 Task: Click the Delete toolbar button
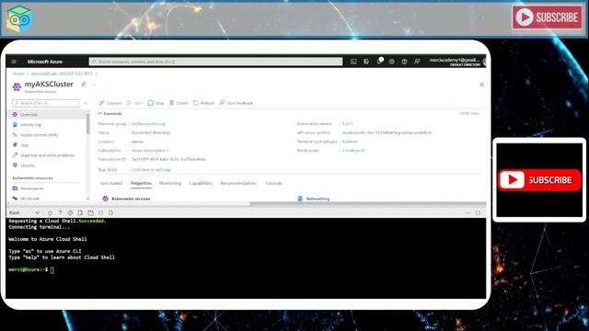point(179,103)
